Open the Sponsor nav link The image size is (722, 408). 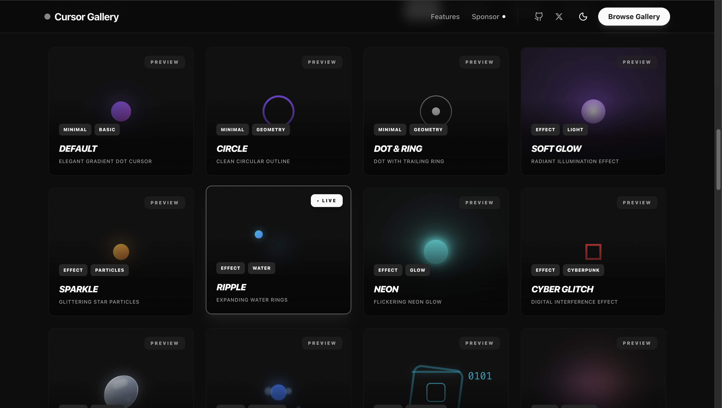pyautogui.click(x=489, y=17)
